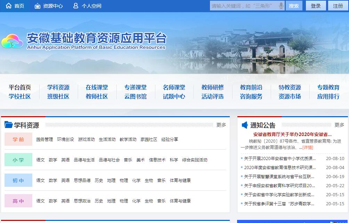The width and height of the screenshot is (349, 223).
Task: Open the 专题教育 navigation link
Action: click(x=328, y=87)
